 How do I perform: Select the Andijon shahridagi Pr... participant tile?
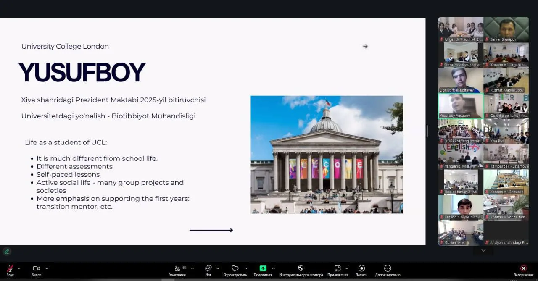tap(506, 233)
